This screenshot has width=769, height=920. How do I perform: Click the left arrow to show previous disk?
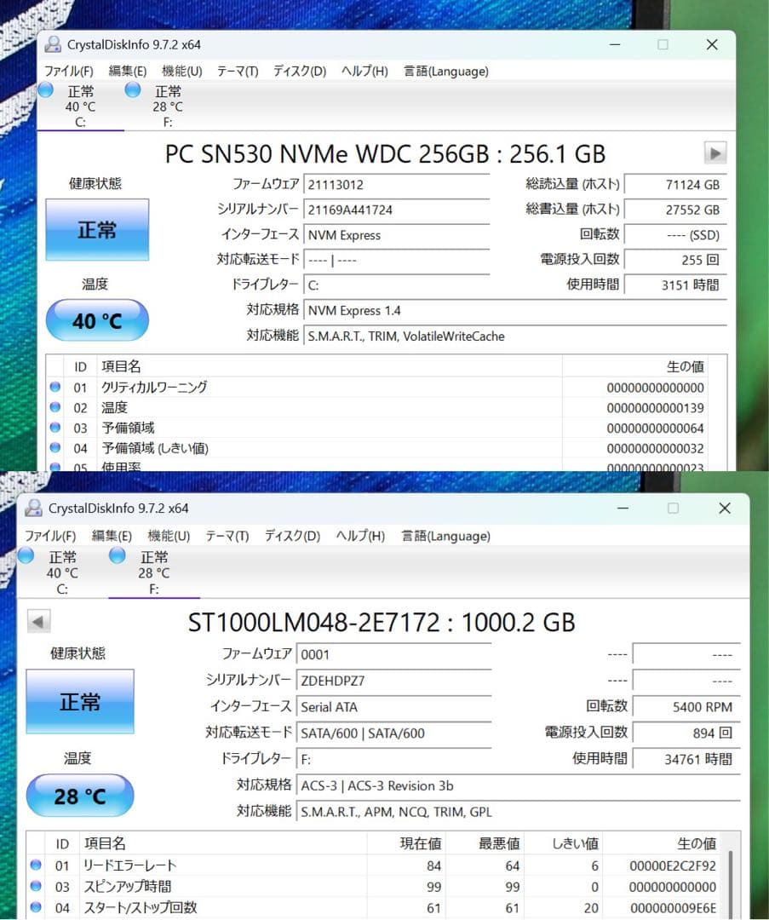pos(38,621)
